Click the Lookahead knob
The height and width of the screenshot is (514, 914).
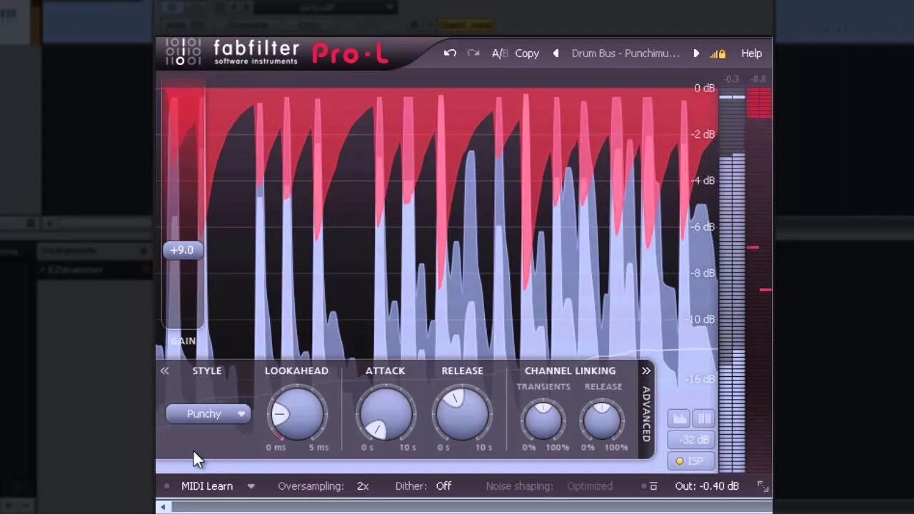pyautogui.click(x=297, y=413)
